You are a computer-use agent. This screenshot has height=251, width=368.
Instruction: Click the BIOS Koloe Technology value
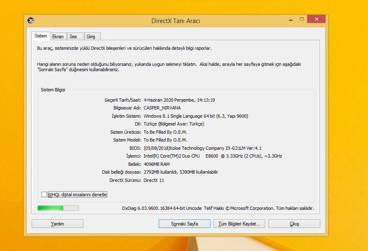pos(203,148)
